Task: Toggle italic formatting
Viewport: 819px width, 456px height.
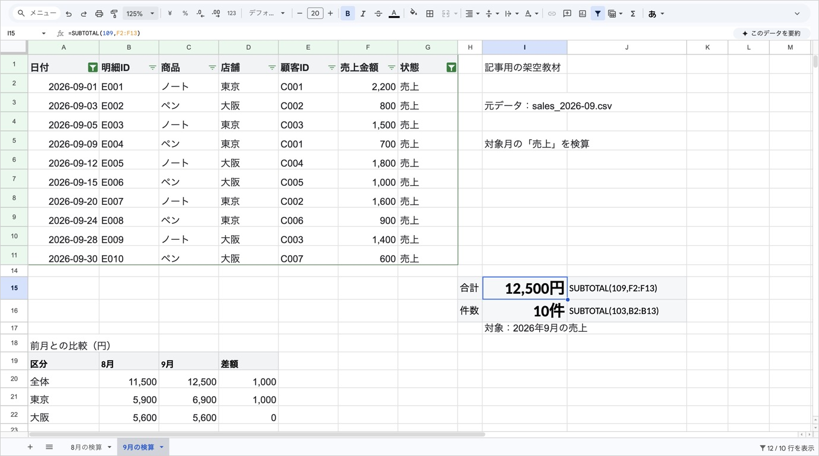Action: click(x=363, y=14)
